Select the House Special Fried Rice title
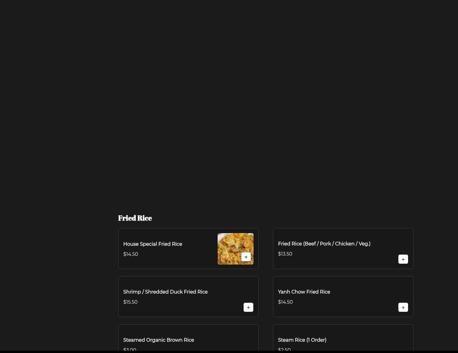Screen dimensions: 458x353 (x=153, y=244)
